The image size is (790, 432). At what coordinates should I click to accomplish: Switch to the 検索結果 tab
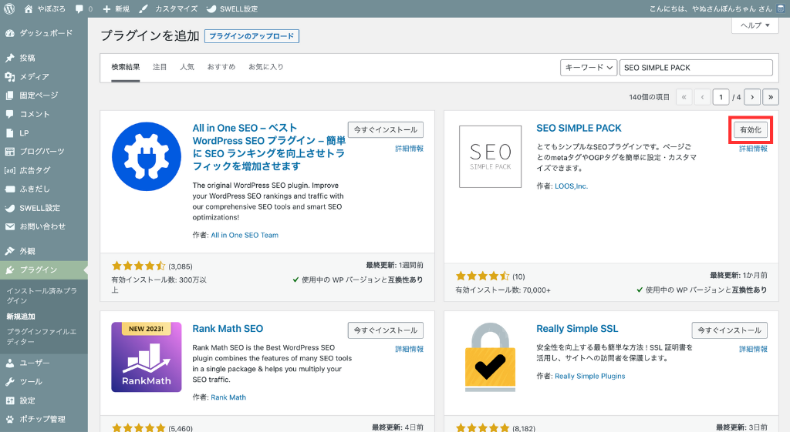(126, 67)
